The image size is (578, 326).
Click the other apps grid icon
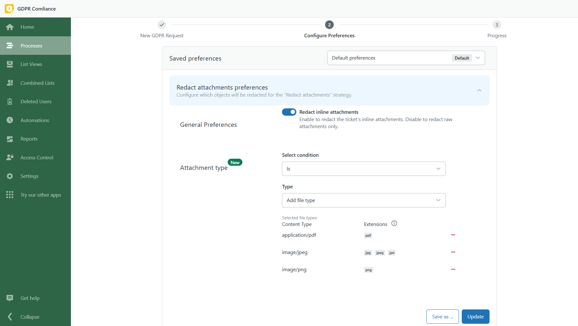10,195
